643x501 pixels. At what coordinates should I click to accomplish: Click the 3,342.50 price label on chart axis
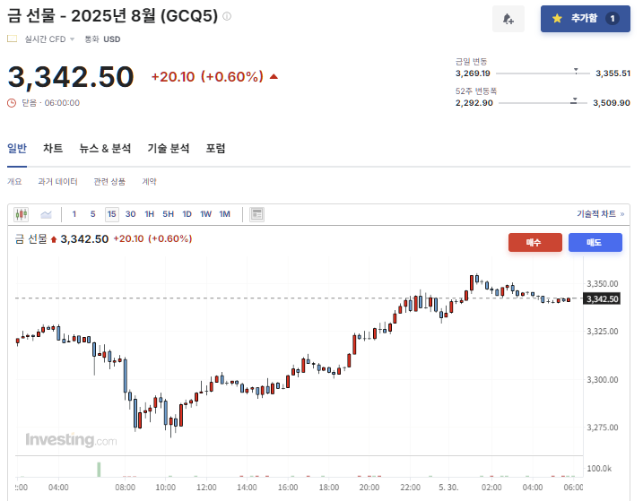602,298
